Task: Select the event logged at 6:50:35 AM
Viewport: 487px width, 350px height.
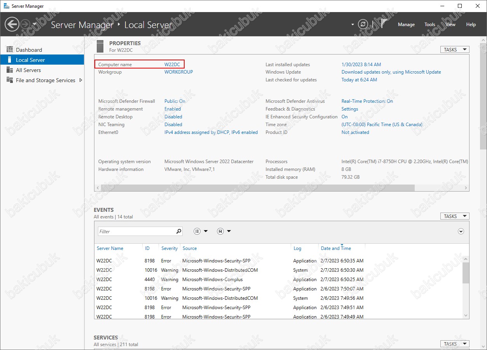Action: point(279,261)
